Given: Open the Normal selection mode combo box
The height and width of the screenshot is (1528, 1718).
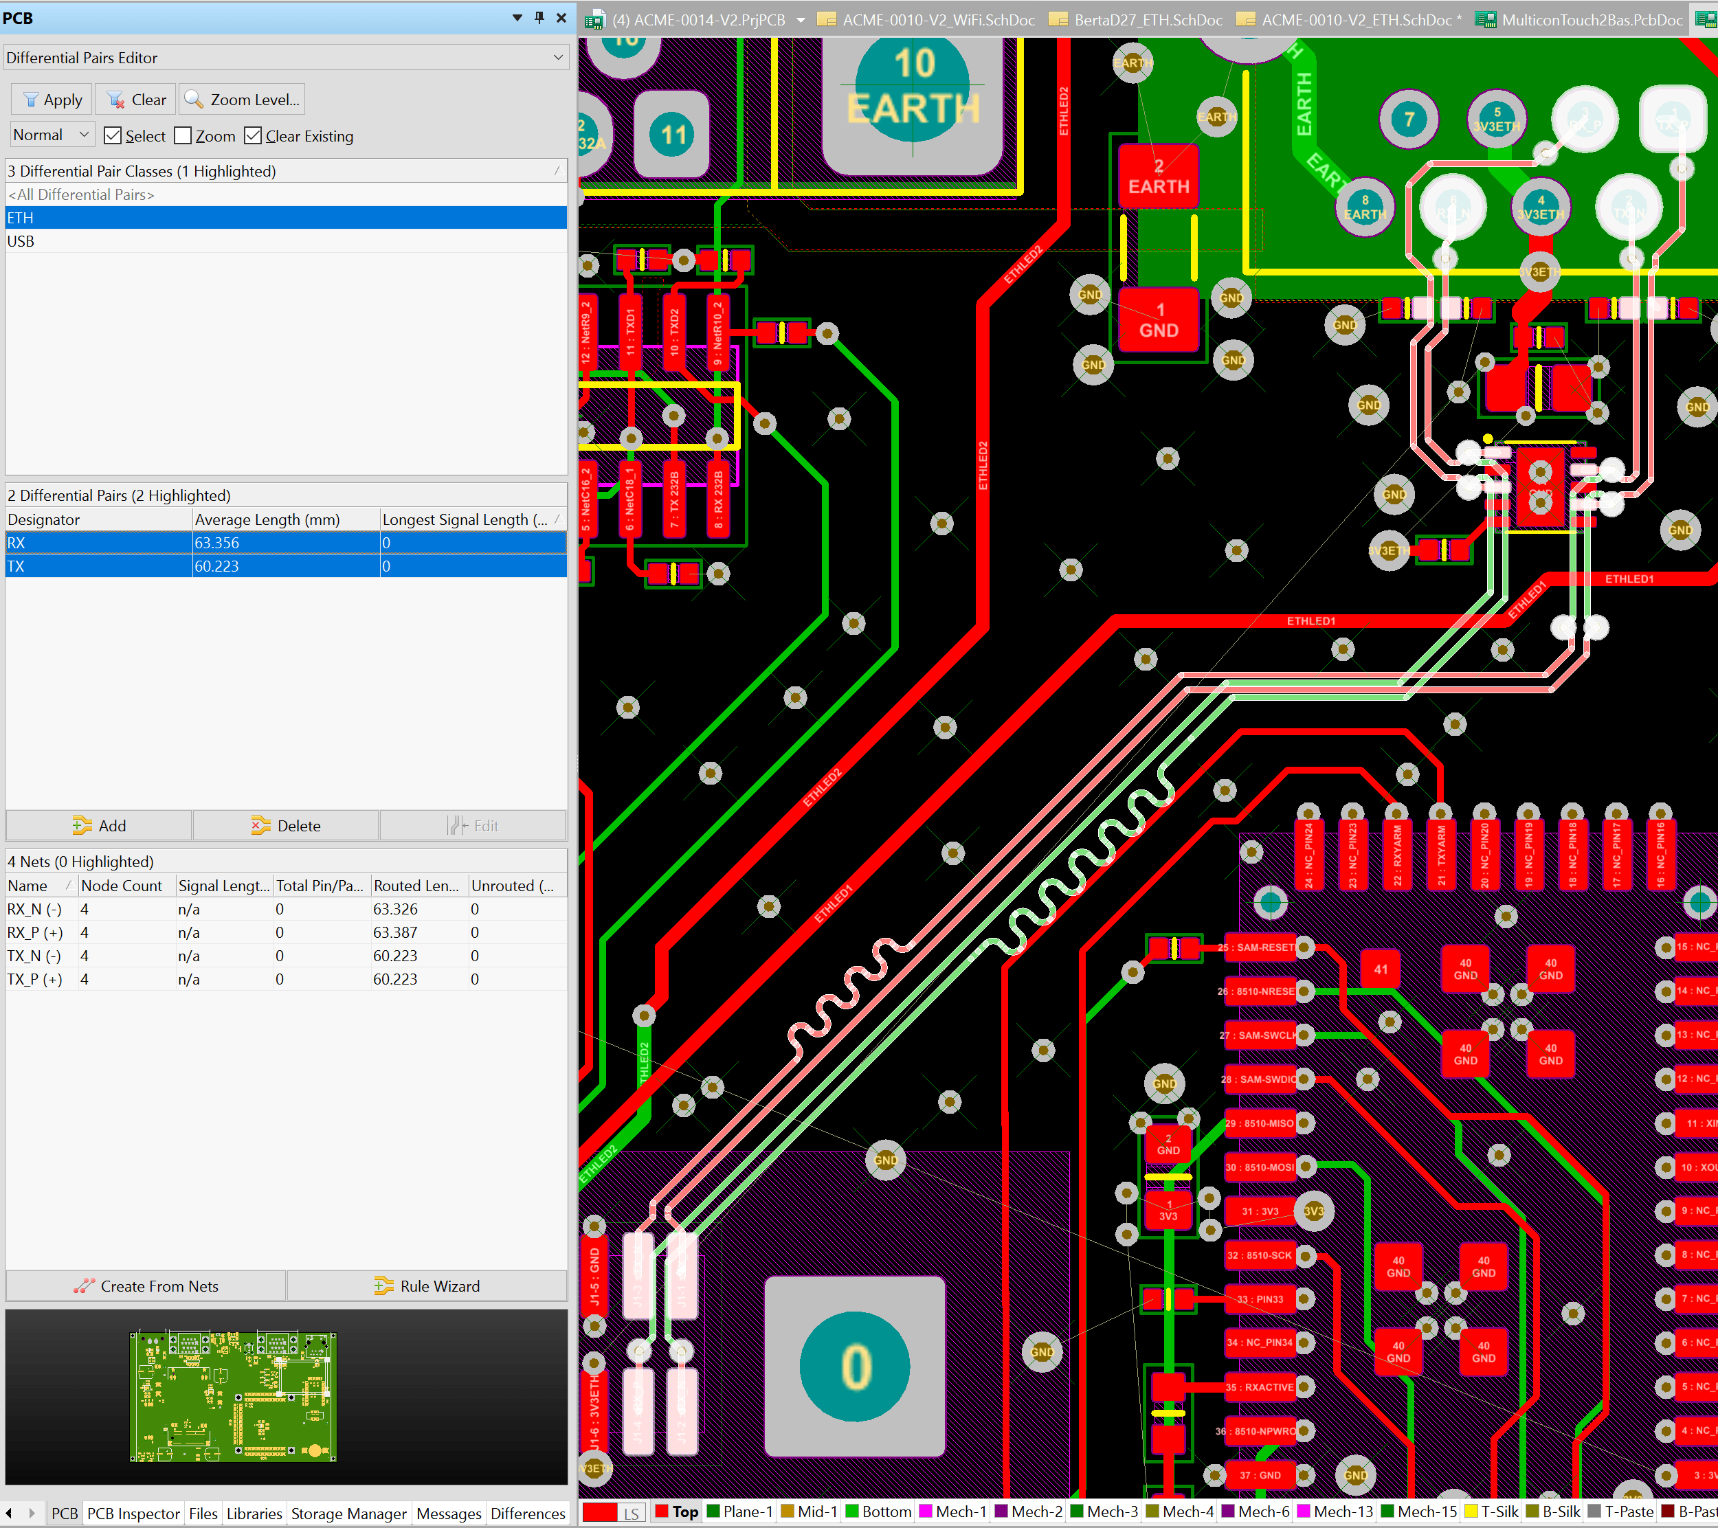Looking at the screenshot, I should [x=83, y=134].
